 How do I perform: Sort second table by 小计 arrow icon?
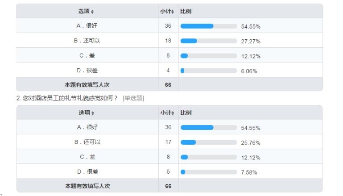pos(173,113)
